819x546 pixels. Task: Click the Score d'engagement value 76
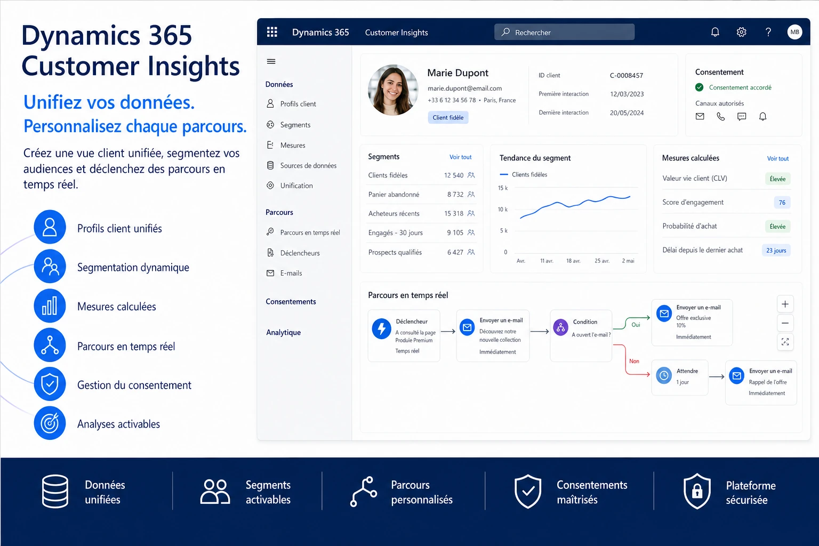coord(782,203)
